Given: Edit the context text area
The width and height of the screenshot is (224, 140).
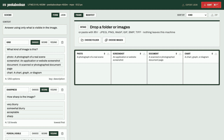Looking at the screenshot, I should pos(35,30).
